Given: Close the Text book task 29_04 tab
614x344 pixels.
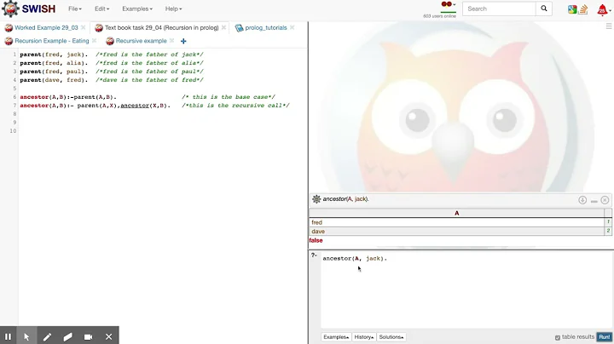Looking at the screenshot, I should click(x=223, y=28).
